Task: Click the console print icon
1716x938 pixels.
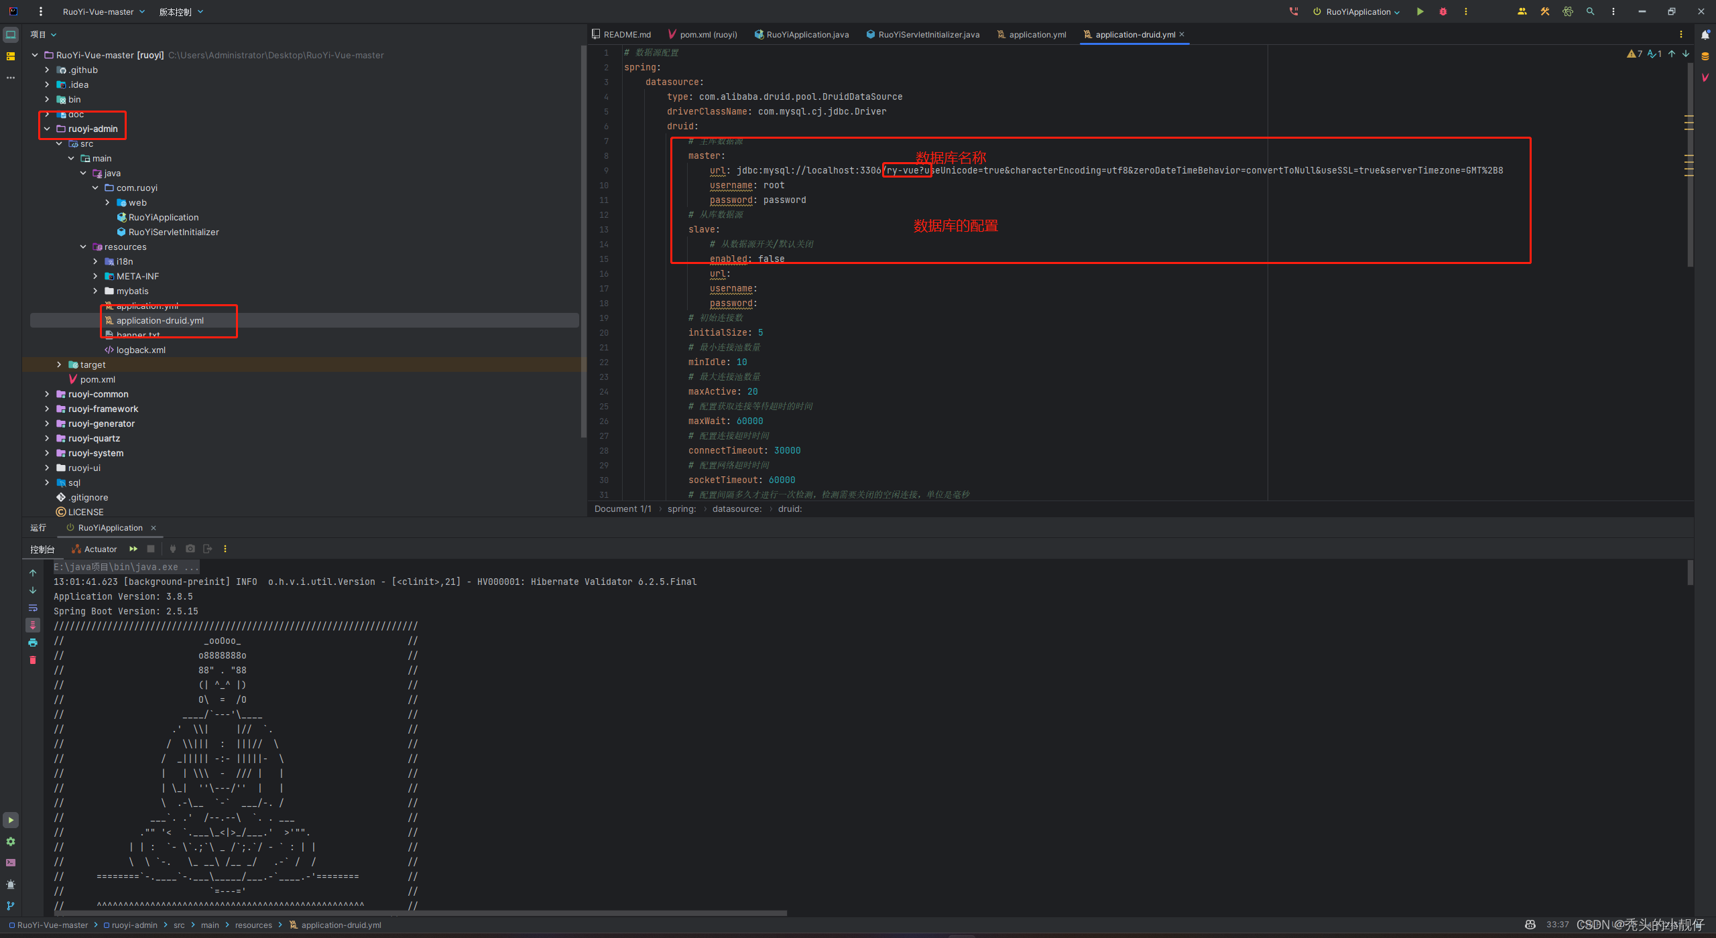Action: pyautogui.click(x=33, y=643)
